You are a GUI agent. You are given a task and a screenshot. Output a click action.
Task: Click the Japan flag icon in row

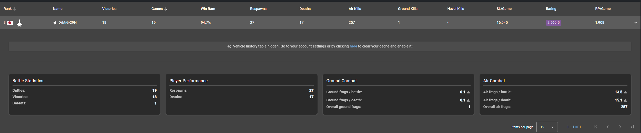tap(10, 23)
